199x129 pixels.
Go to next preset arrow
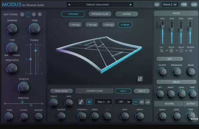[x=130, y=5]
